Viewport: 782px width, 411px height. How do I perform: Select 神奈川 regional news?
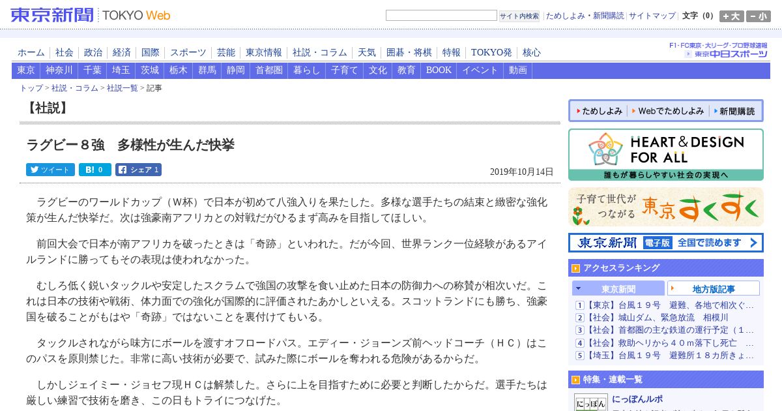(x=59, y=70)
